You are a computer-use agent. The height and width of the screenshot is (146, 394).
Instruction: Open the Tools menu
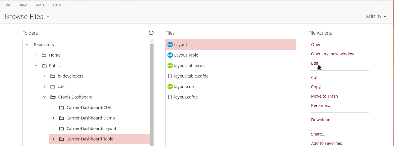(x=40, y=5)
